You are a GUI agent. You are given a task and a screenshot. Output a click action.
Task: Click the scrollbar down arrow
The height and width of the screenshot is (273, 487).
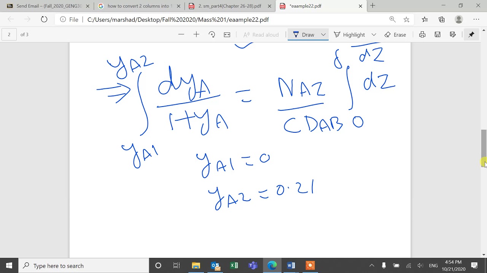click(484, 255)
